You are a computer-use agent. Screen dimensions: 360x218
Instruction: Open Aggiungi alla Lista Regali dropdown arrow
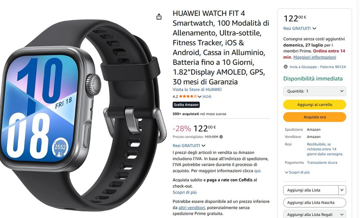342,214
